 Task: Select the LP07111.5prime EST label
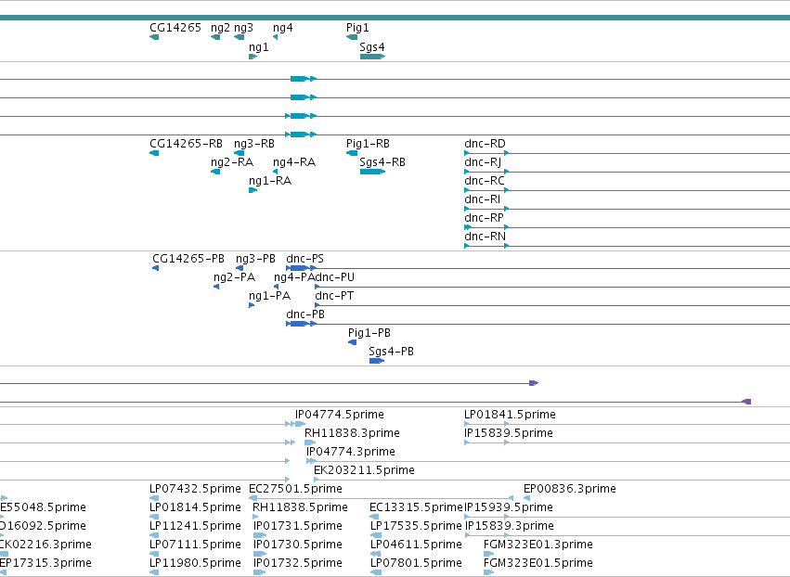[196, 545]
